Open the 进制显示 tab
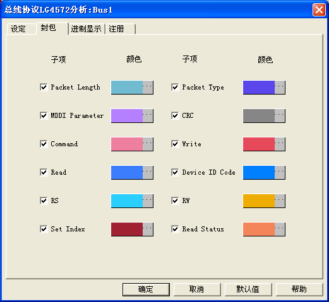 point(87,29)
